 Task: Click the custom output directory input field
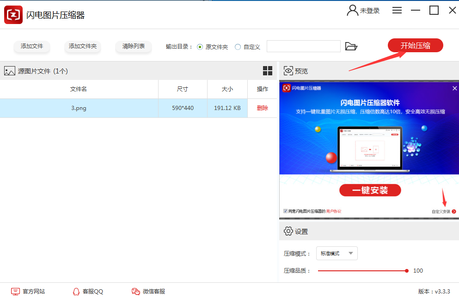point(303,46)
